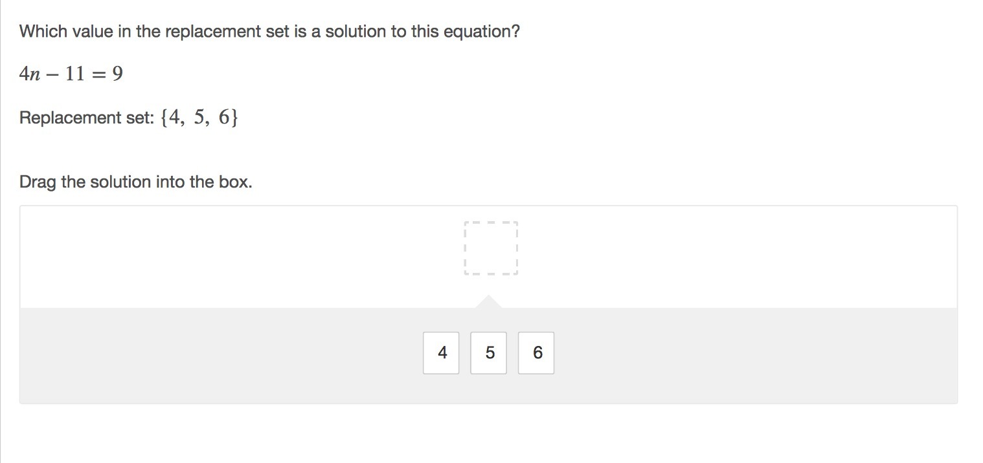
Task: Click the word "Drag" in the instruction
Action: pos(38,182)
